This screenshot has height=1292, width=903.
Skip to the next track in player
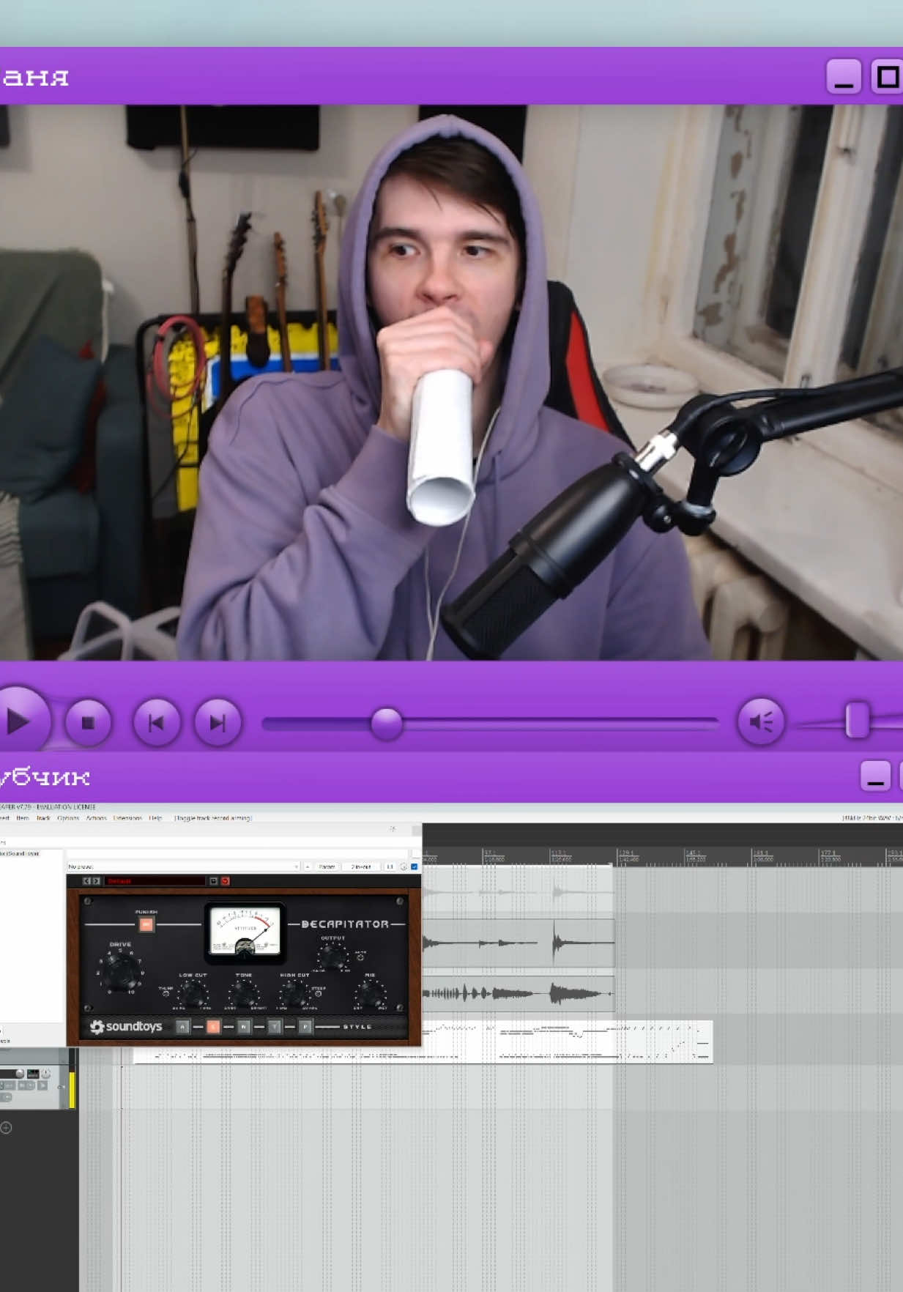tap(218, 723)
